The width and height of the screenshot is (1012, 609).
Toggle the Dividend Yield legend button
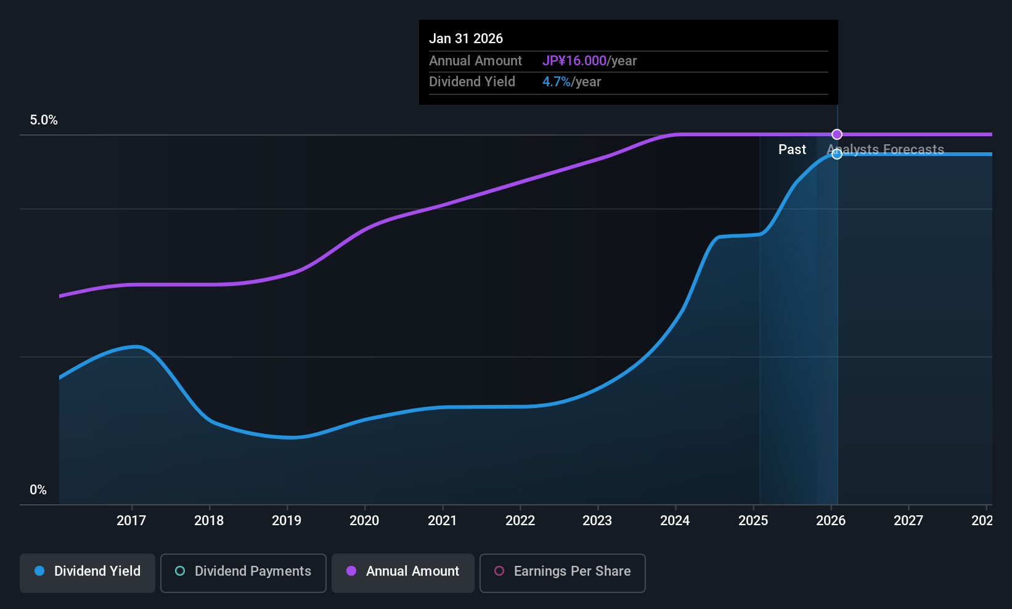pyautogui.click(x=88, y=573)
